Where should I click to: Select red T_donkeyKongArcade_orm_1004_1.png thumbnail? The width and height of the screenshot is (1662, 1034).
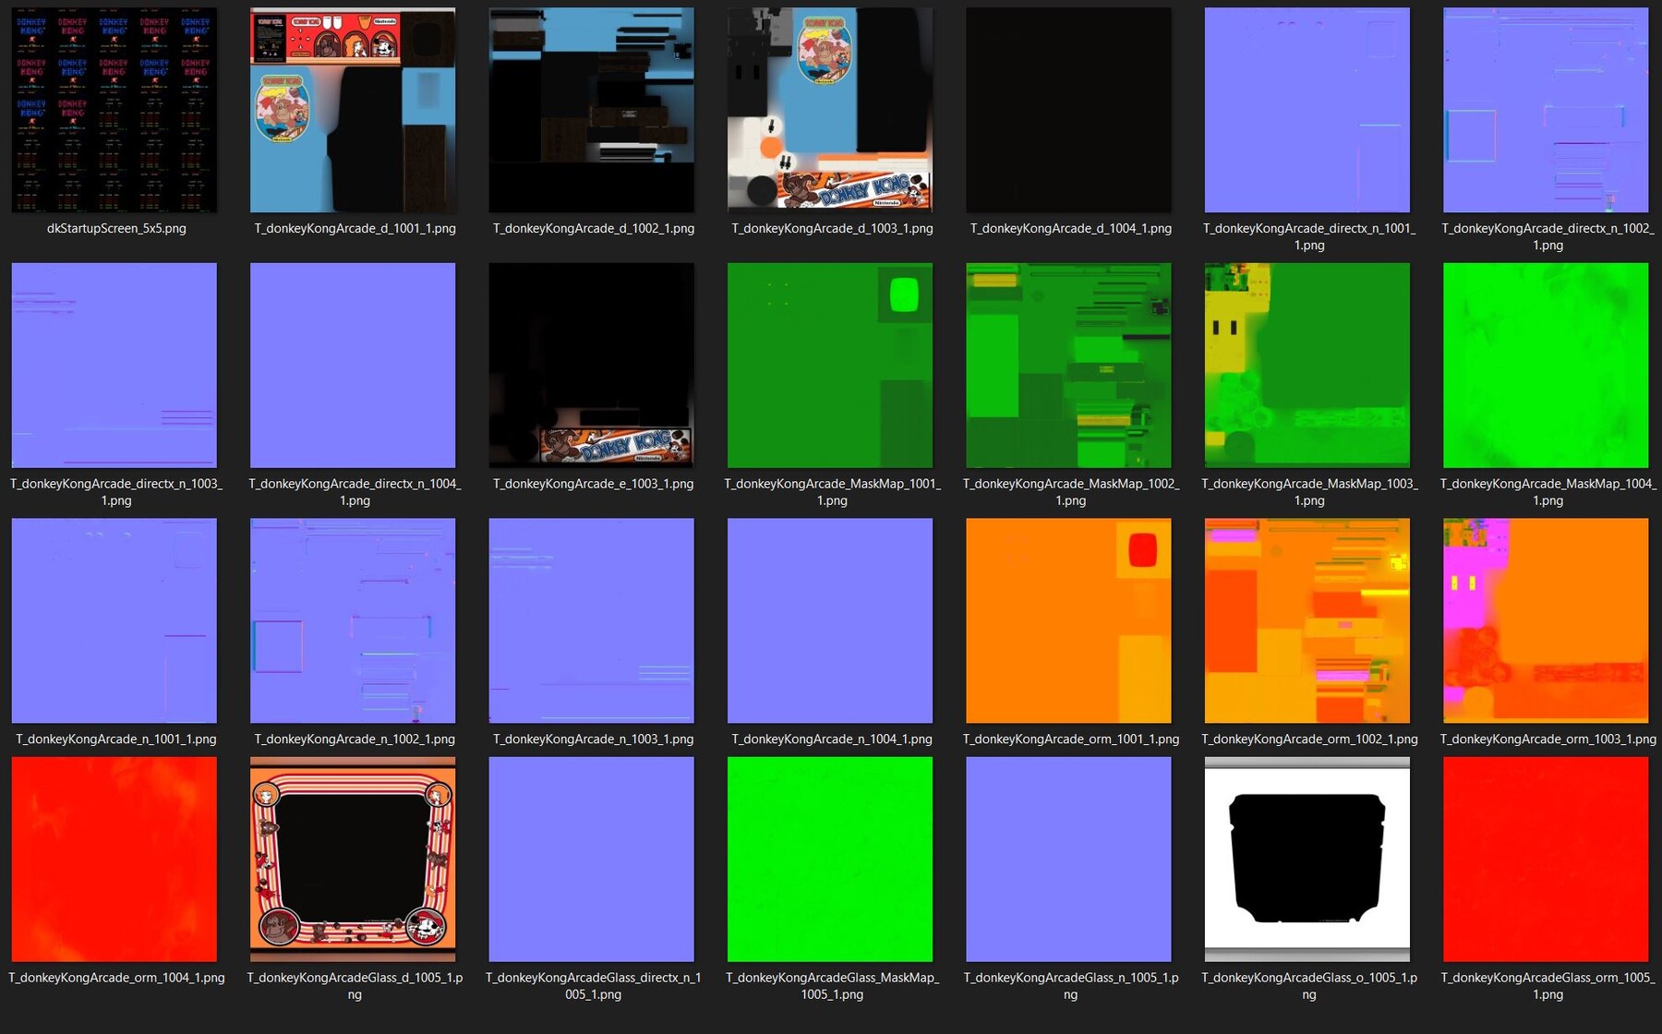click(114, 860)
